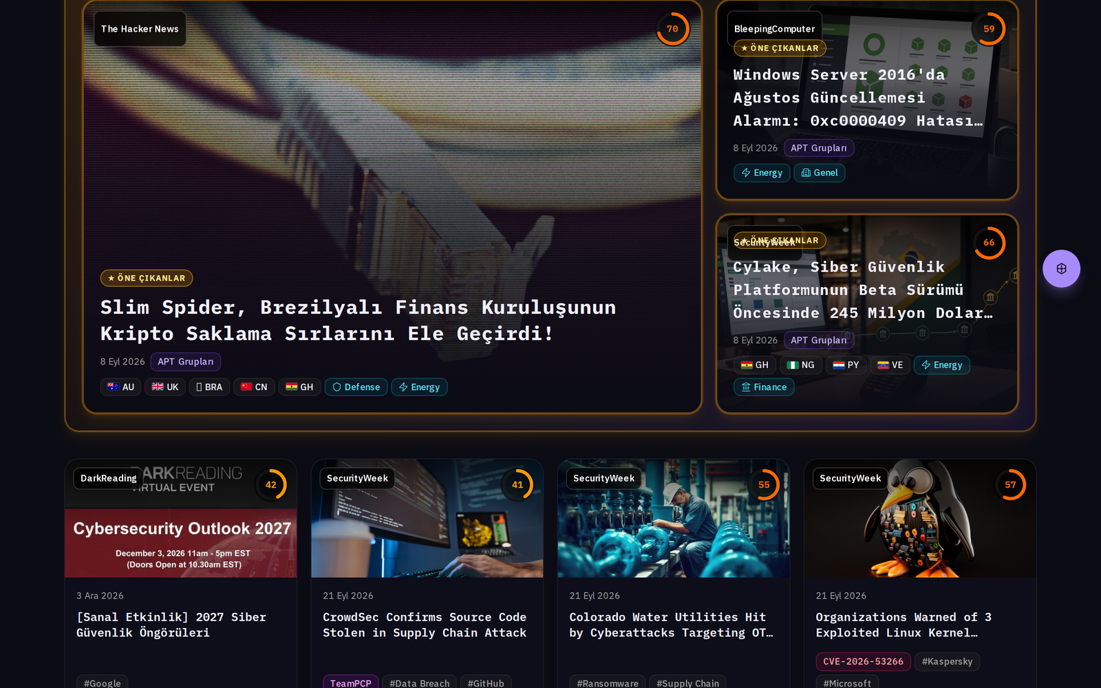Select the AU country tag
Screen dimensions: 1101x688
point(121,387)
